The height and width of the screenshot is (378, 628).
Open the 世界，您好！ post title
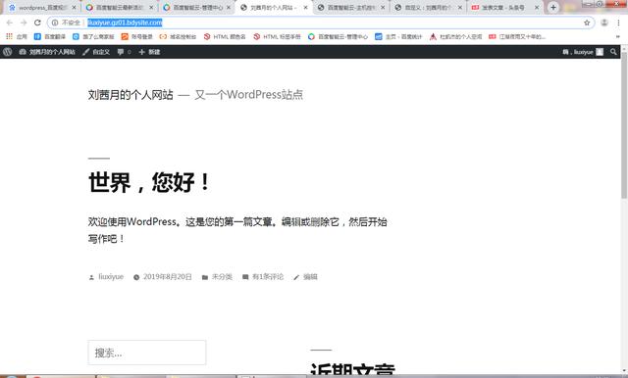pos(149,182)
